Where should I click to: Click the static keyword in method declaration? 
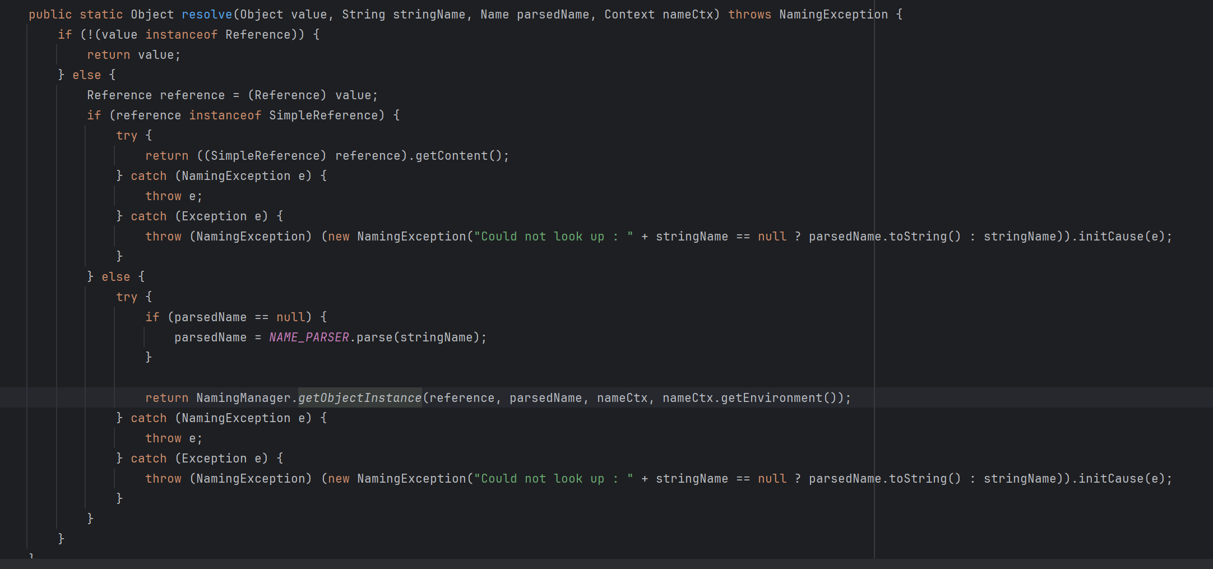click(101, 15)
